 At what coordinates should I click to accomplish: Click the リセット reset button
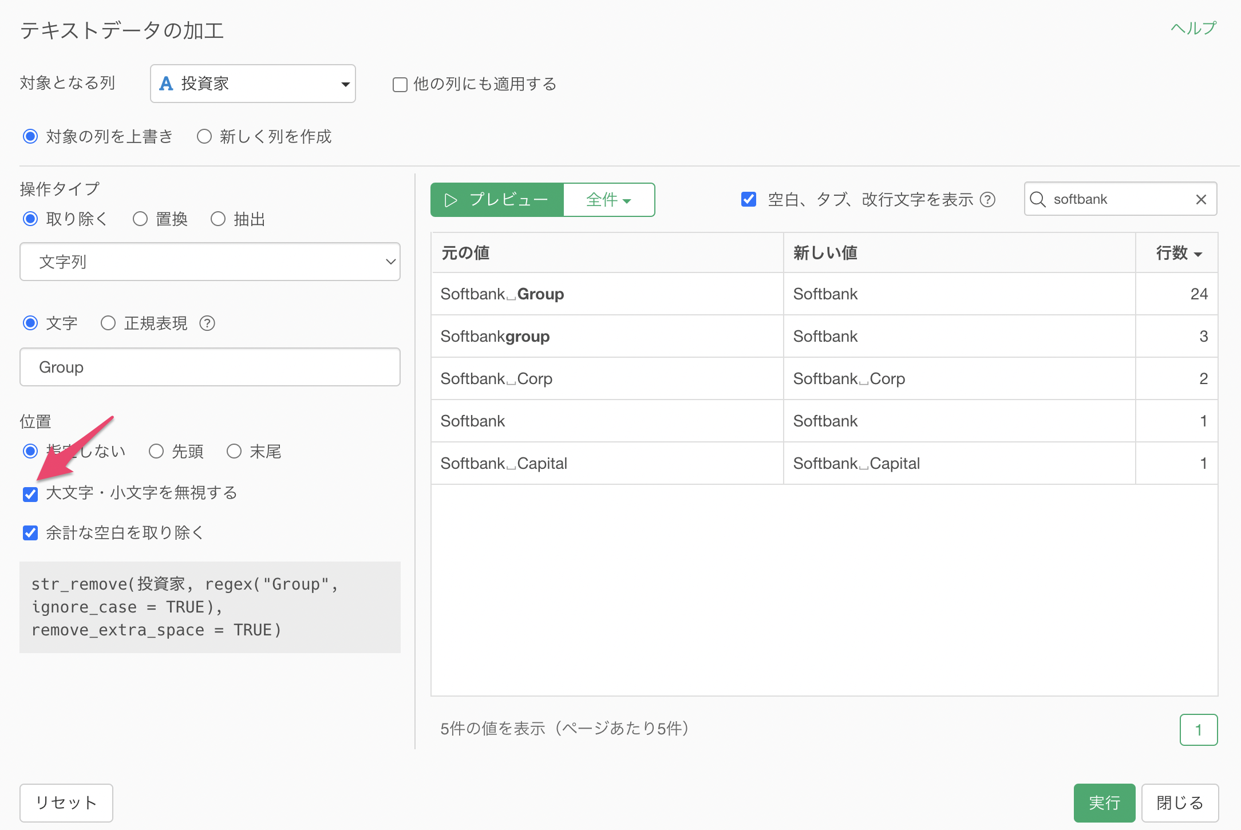(66, 803)
